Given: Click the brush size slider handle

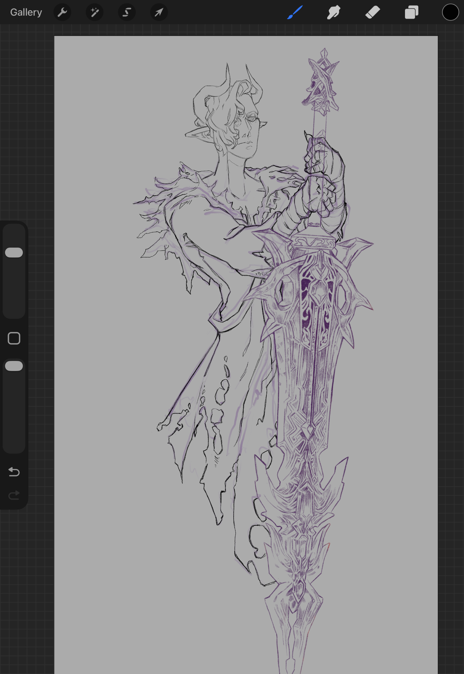Looking at the screenshot, I should [14, 252].
